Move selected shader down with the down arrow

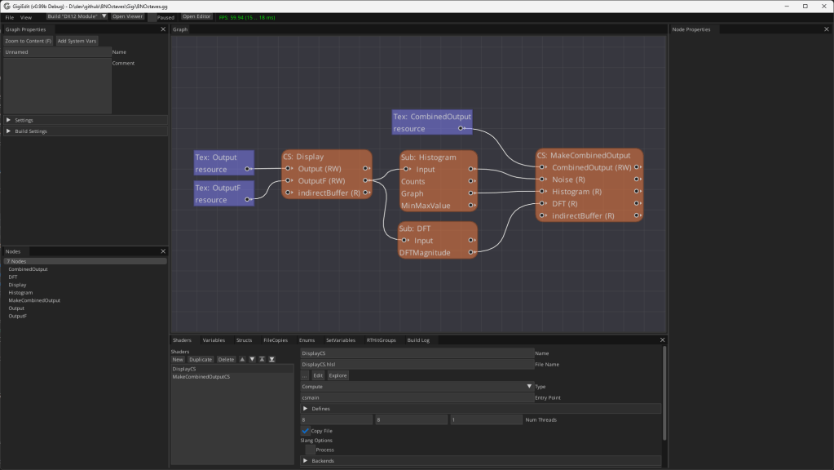252,359
